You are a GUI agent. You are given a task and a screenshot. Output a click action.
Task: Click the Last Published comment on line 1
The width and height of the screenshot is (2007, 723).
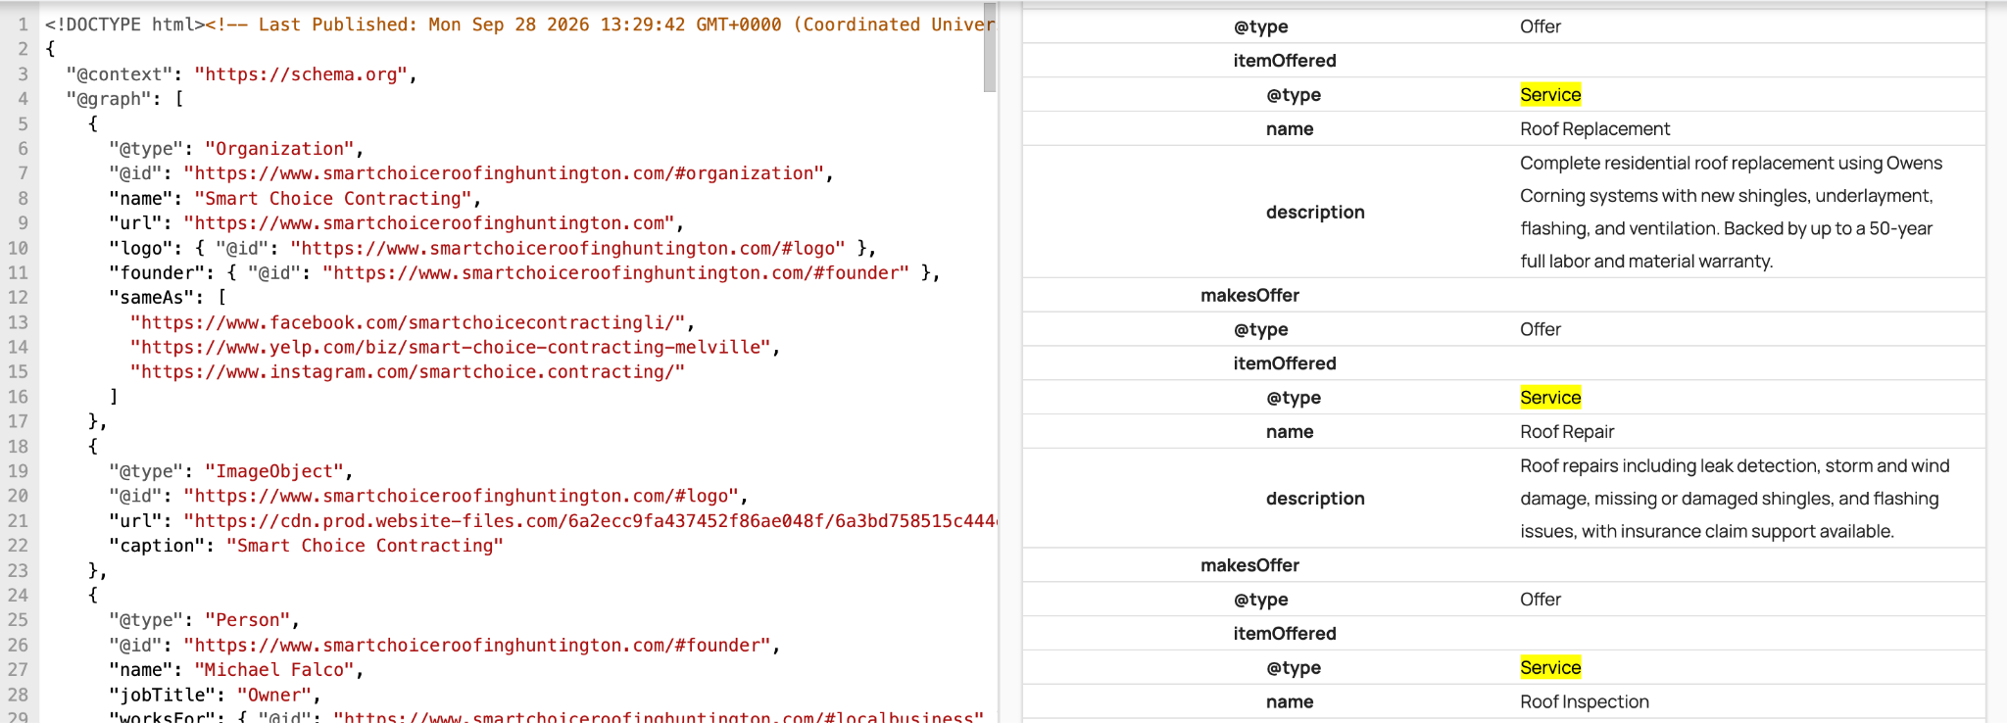(600, 24)
